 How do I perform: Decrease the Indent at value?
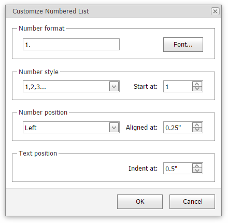click(197, 171)
